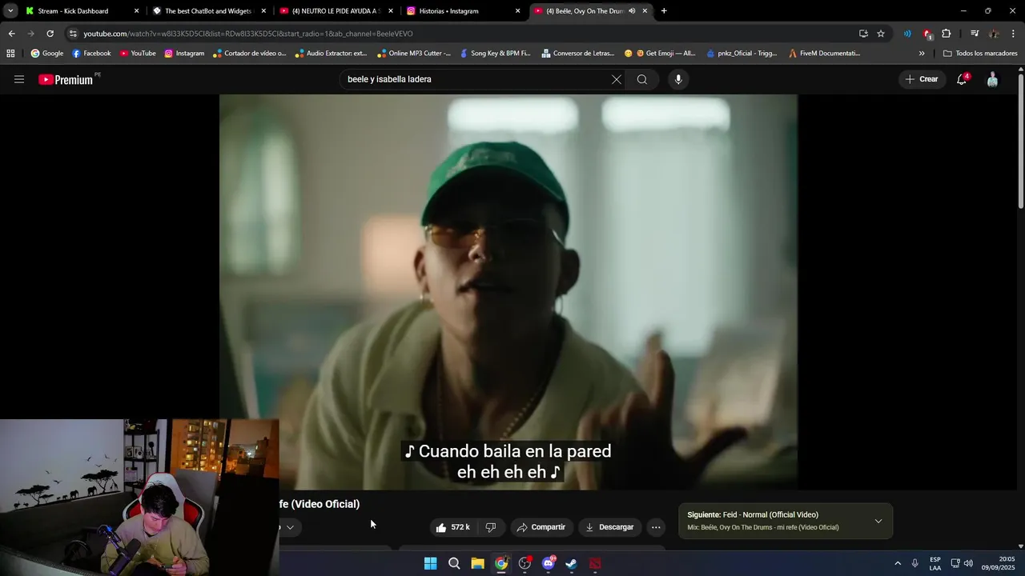Open Windows taskbar search

(x=454, y=563)
